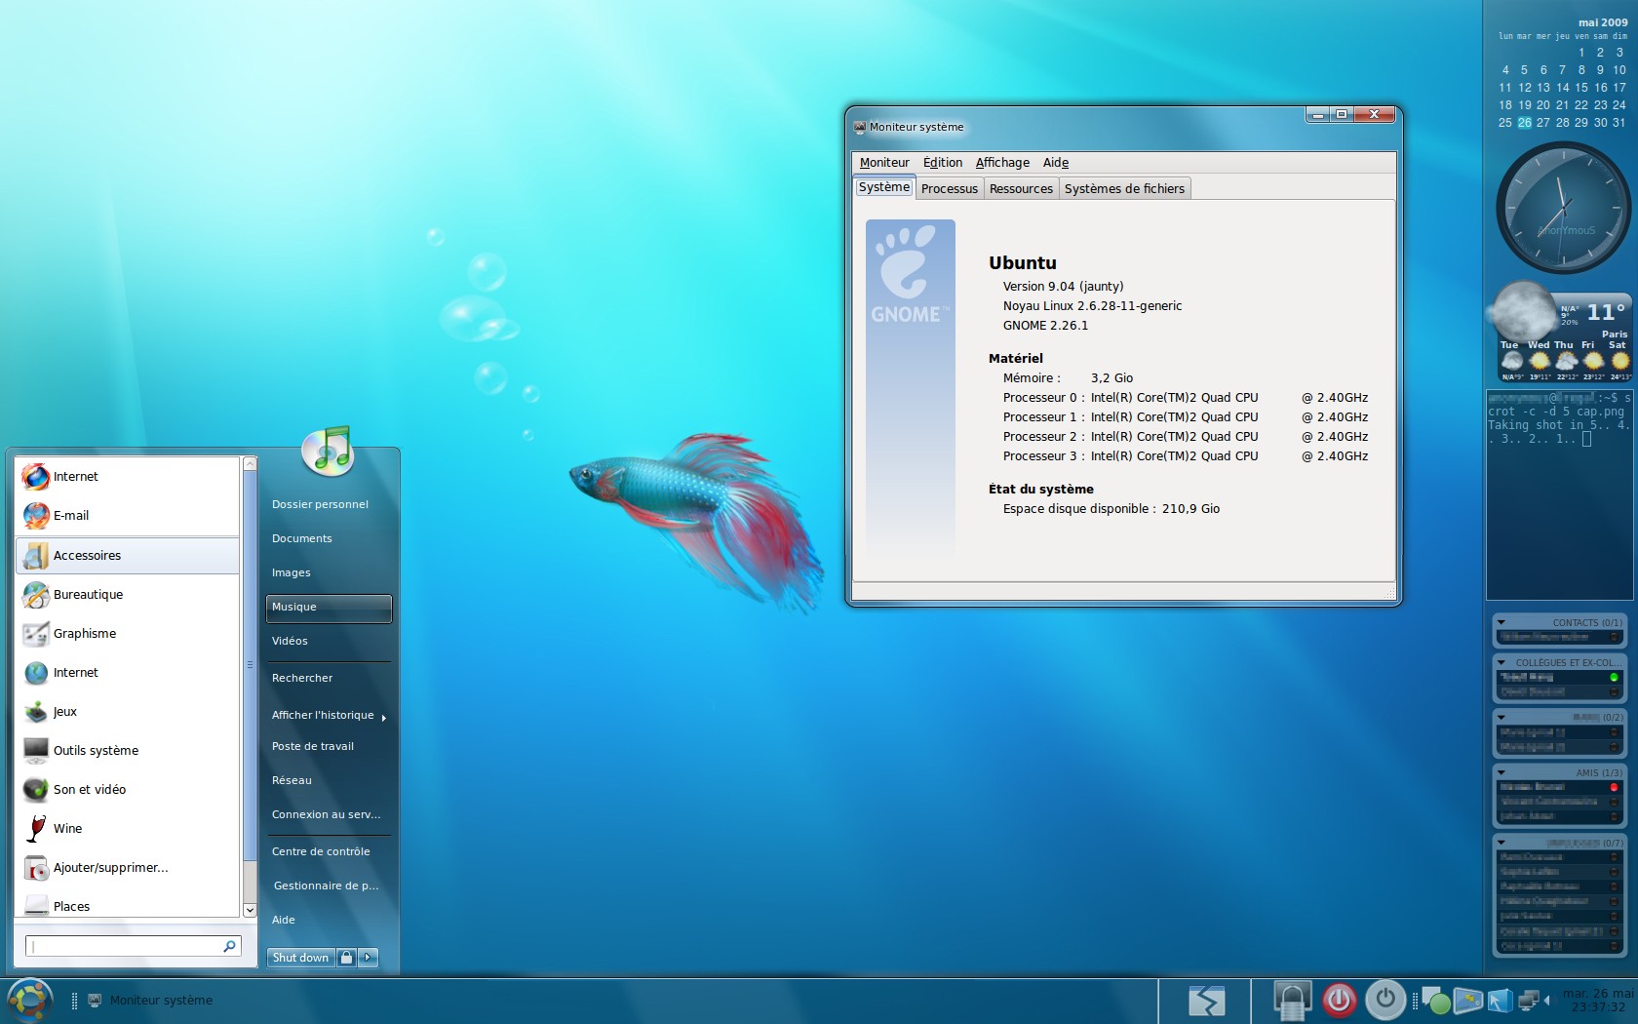1638x1024 pixels.
Task: Click the magnifier icon in the search box
Action: click(x=229, y=946)
